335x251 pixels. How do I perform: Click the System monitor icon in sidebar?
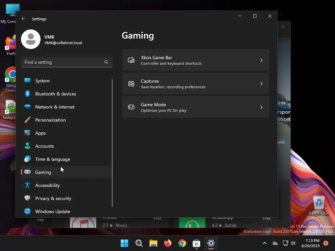27,80
